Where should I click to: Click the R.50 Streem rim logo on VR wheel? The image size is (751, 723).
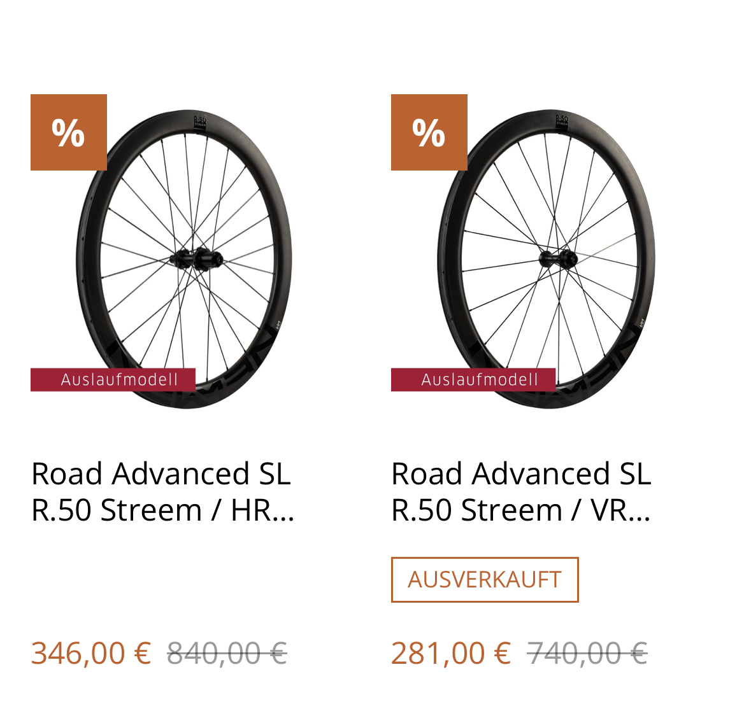(x=562, y=121)
